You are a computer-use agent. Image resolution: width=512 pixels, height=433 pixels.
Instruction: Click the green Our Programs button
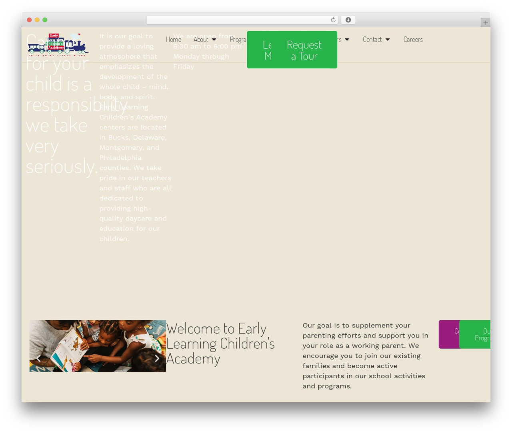475,334
